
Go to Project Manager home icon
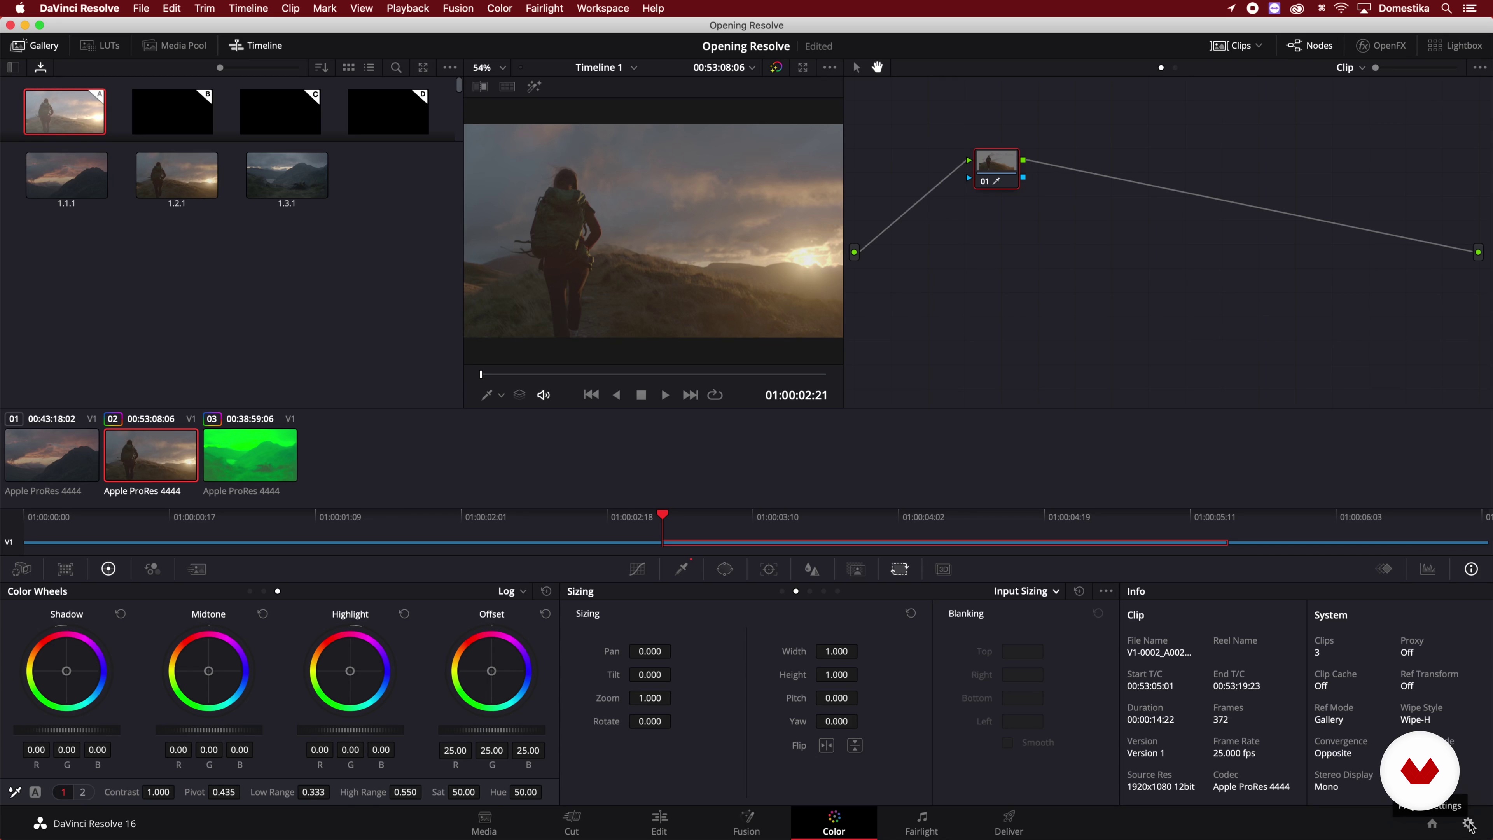point(1432,824)
